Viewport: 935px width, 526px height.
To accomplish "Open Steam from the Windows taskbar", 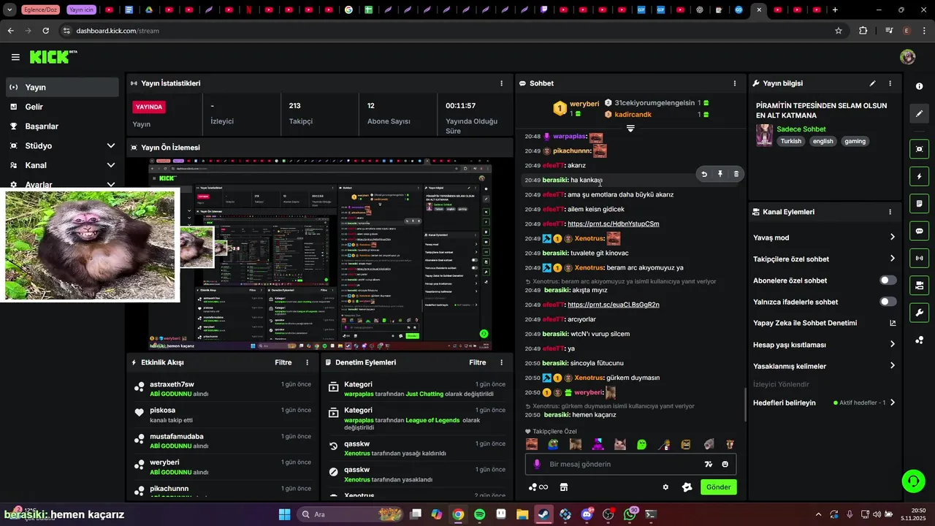I will point(543,514).
